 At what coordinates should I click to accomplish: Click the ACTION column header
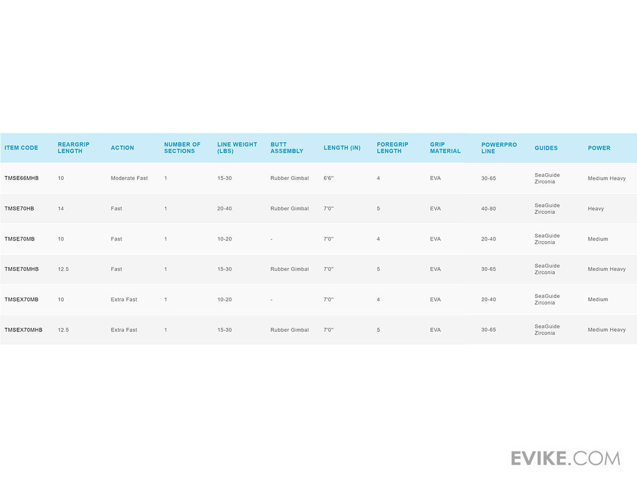point(122,148)
